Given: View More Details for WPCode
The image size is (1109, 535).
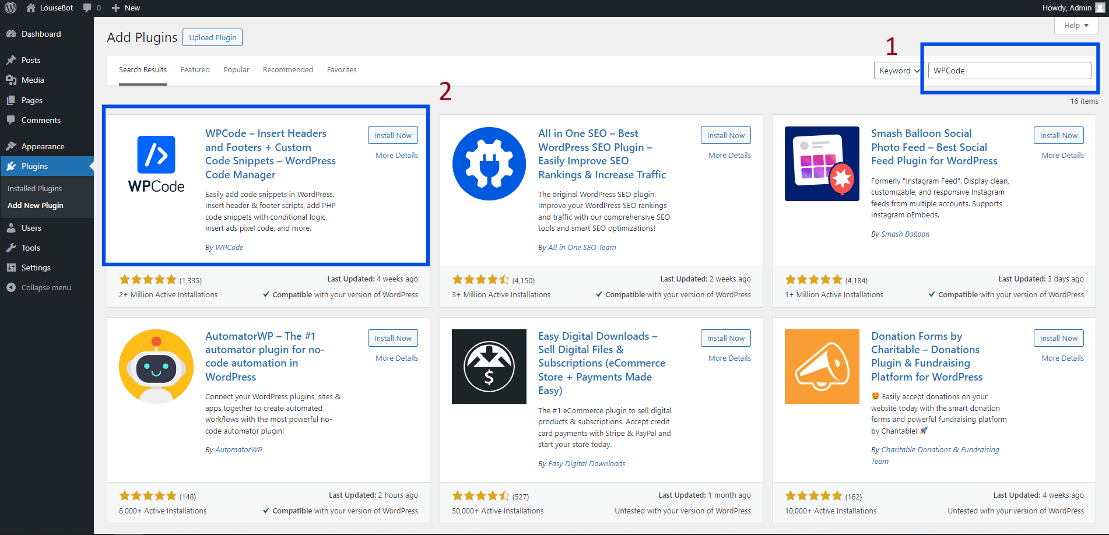Looking at the screenshot, I should 396,156.
